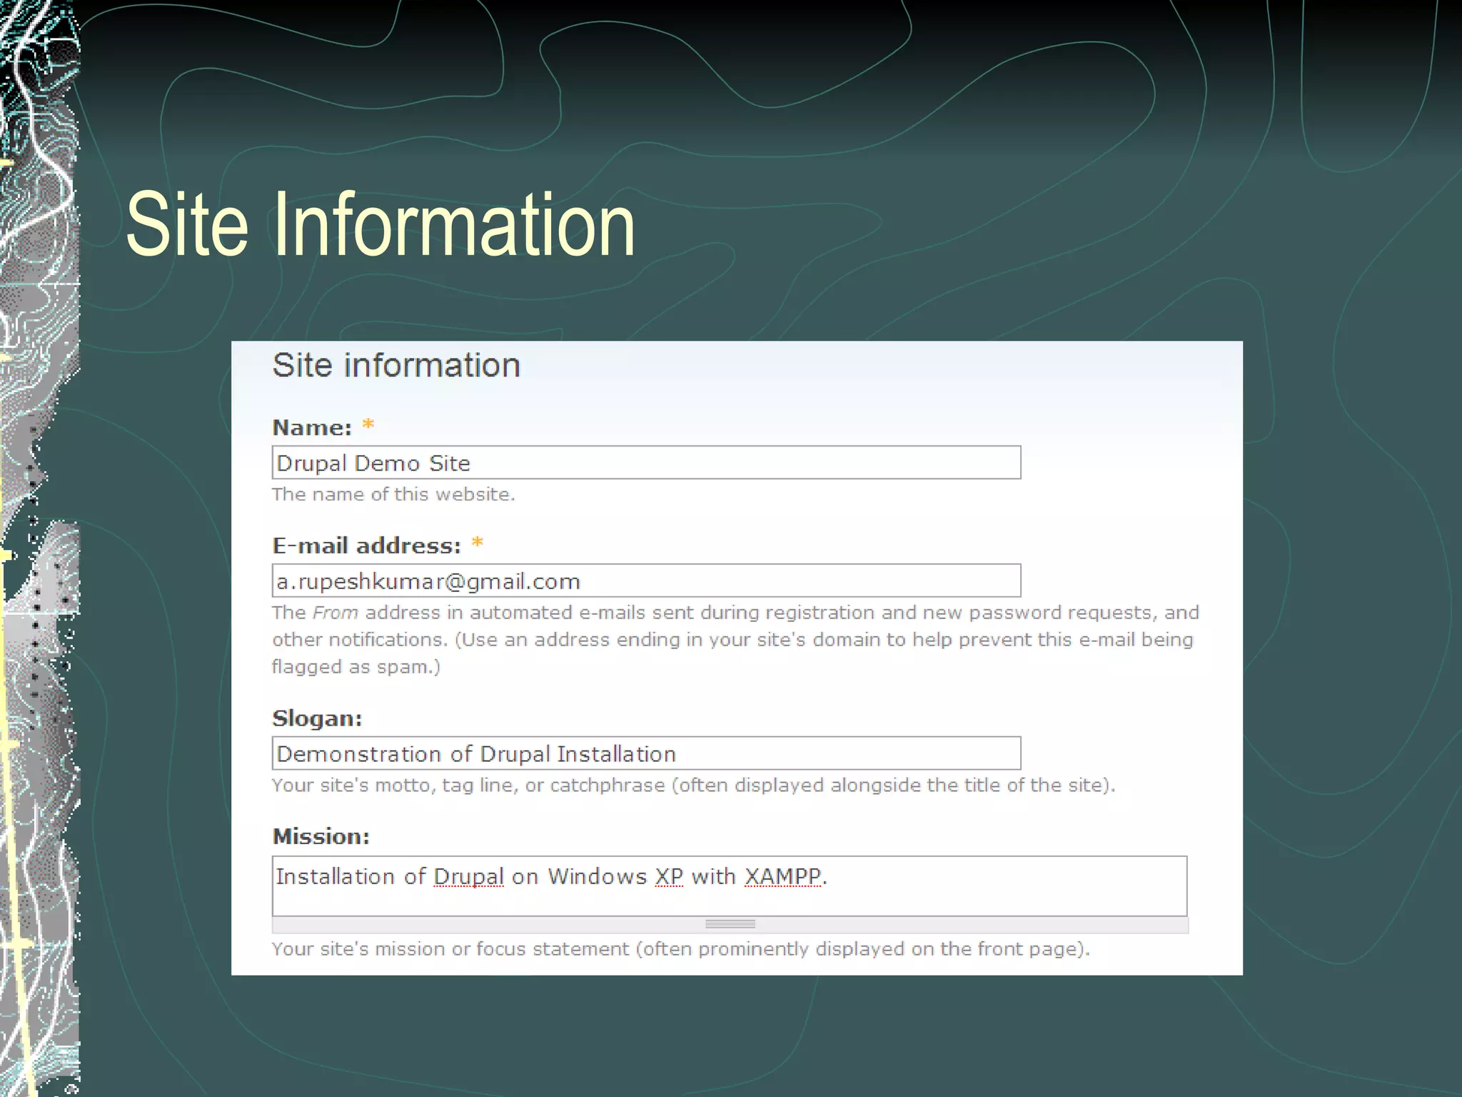Screen dimensions: 1462x1097
Task: Click the 'E-mail address:' field label
Action: [367, 546]
